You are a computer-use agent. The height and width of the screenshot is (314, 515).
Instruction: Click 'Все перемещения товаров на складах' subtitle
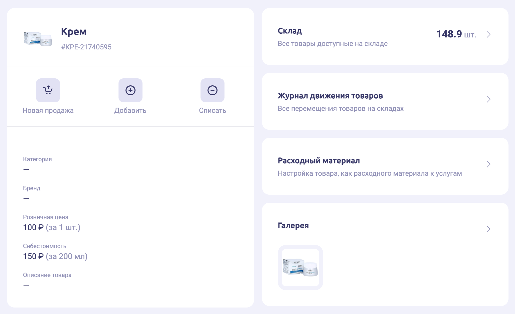(x=341, y=109)
